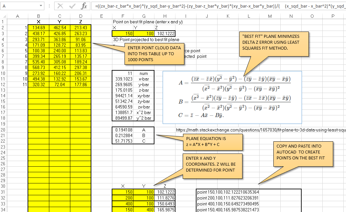Select column H header
The height and width of the screenshot is (212, 346).
(x=165, y=16)
